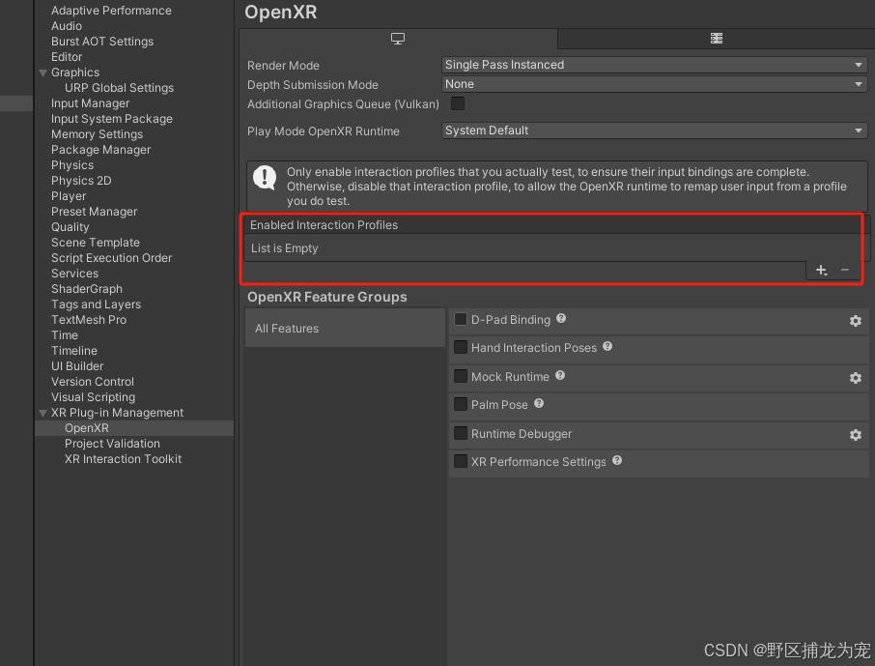Open Package Manager settings

(x=100, y=150)
